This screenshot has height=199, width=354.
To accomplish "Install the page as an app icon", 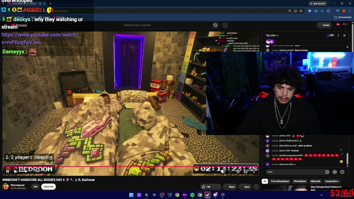I will 295,11.
